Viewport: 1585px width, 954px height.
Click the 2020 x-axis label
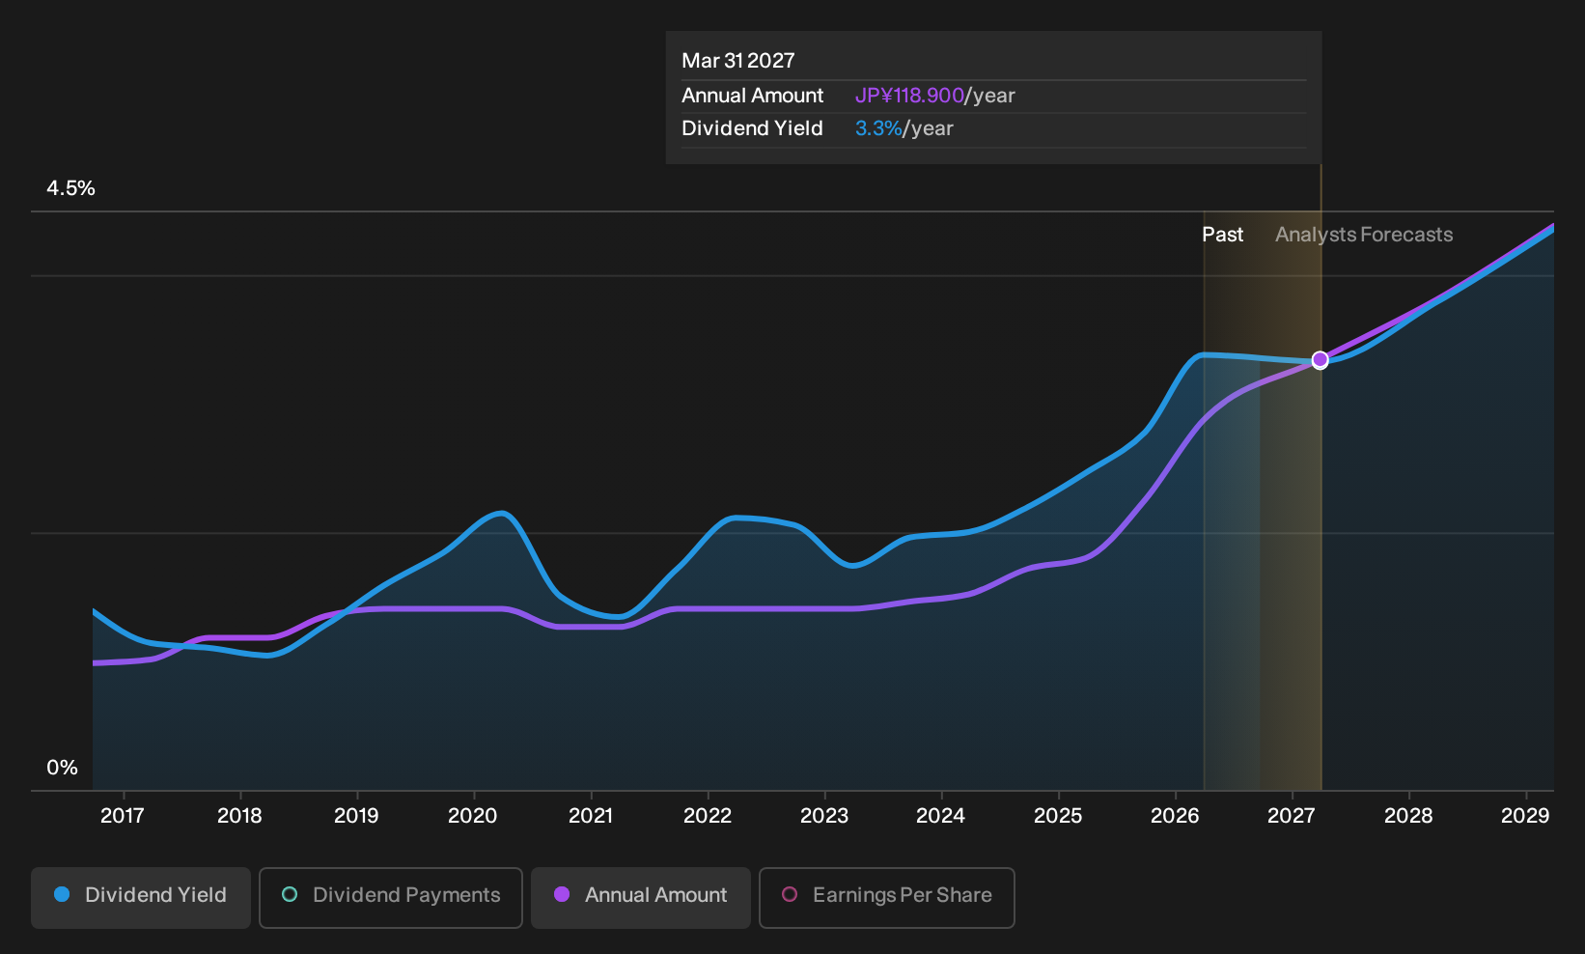click(473, 816)
